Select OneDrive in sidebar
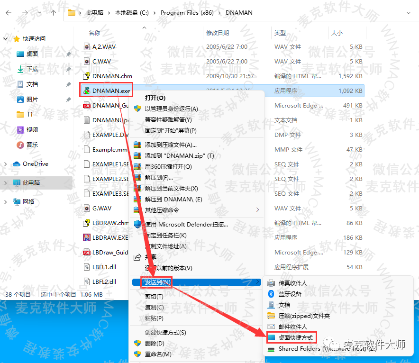This screenshot has width=419, height=363. coord(36,164)
